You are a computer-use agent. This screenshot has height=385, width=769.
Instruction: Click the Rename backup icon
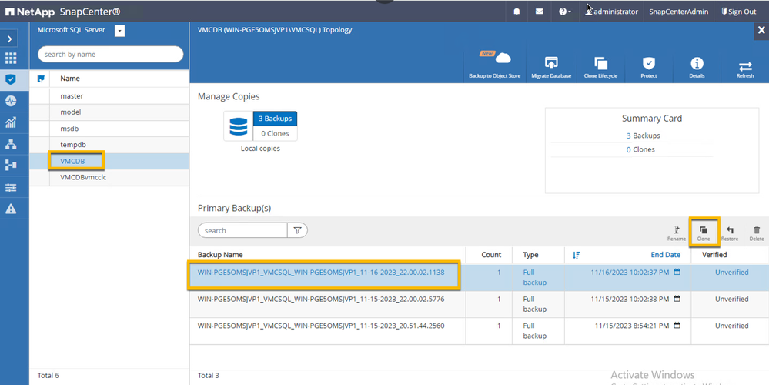(x=677, y=231)
